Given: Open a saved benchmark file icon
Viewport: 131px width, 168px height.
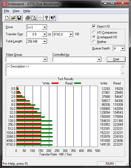Looking at the screenshot, I should (x=13, y=18).
